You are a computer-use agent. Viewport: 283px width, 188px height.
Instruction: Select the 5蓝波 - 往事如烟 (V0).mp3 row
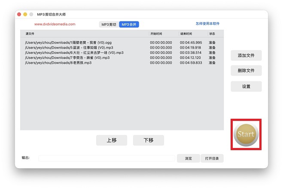pos(69,47)
